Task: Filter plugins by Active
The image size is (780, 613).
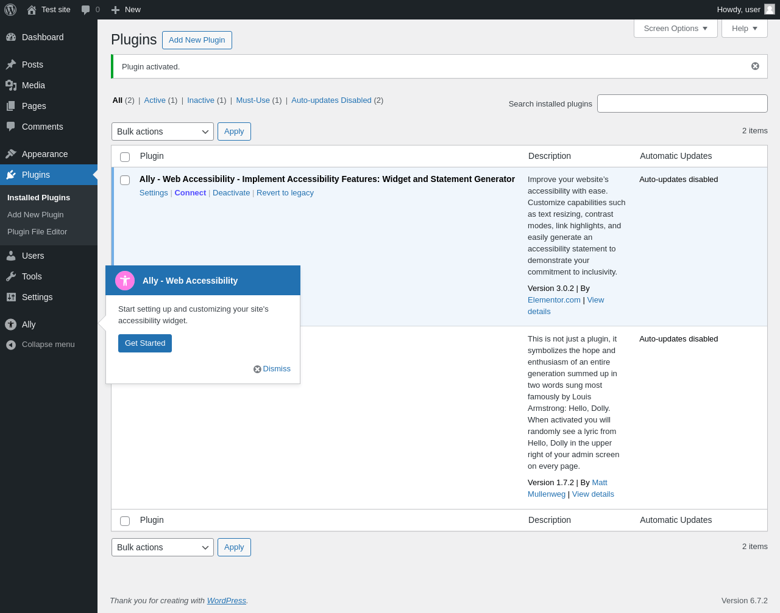Action: (x=155, y=100)
